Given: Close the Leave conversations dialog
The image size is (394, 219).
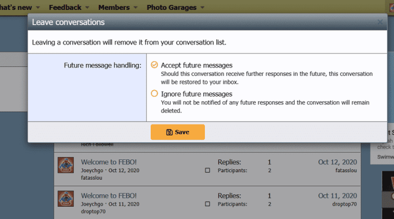Looking at the screenshot, I should (380, 22).
